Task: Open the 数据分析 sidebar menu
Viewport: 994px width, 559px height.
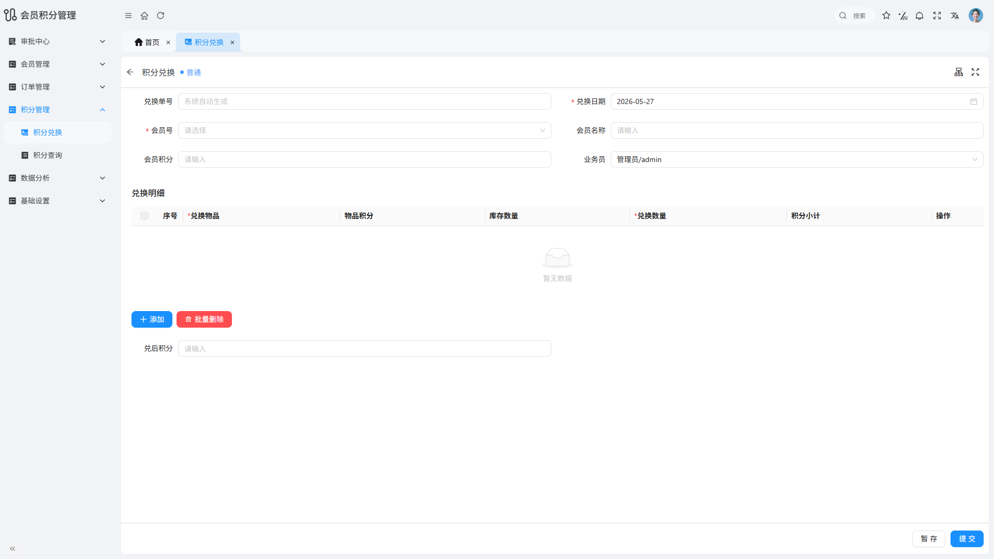Action: pyautogui.click(x=58, y=178)
